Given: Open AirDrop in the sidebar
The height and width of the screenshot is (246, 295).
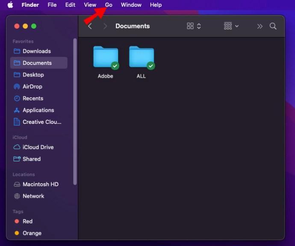Looking at the screenshot, I should click(x=33, y=86).
